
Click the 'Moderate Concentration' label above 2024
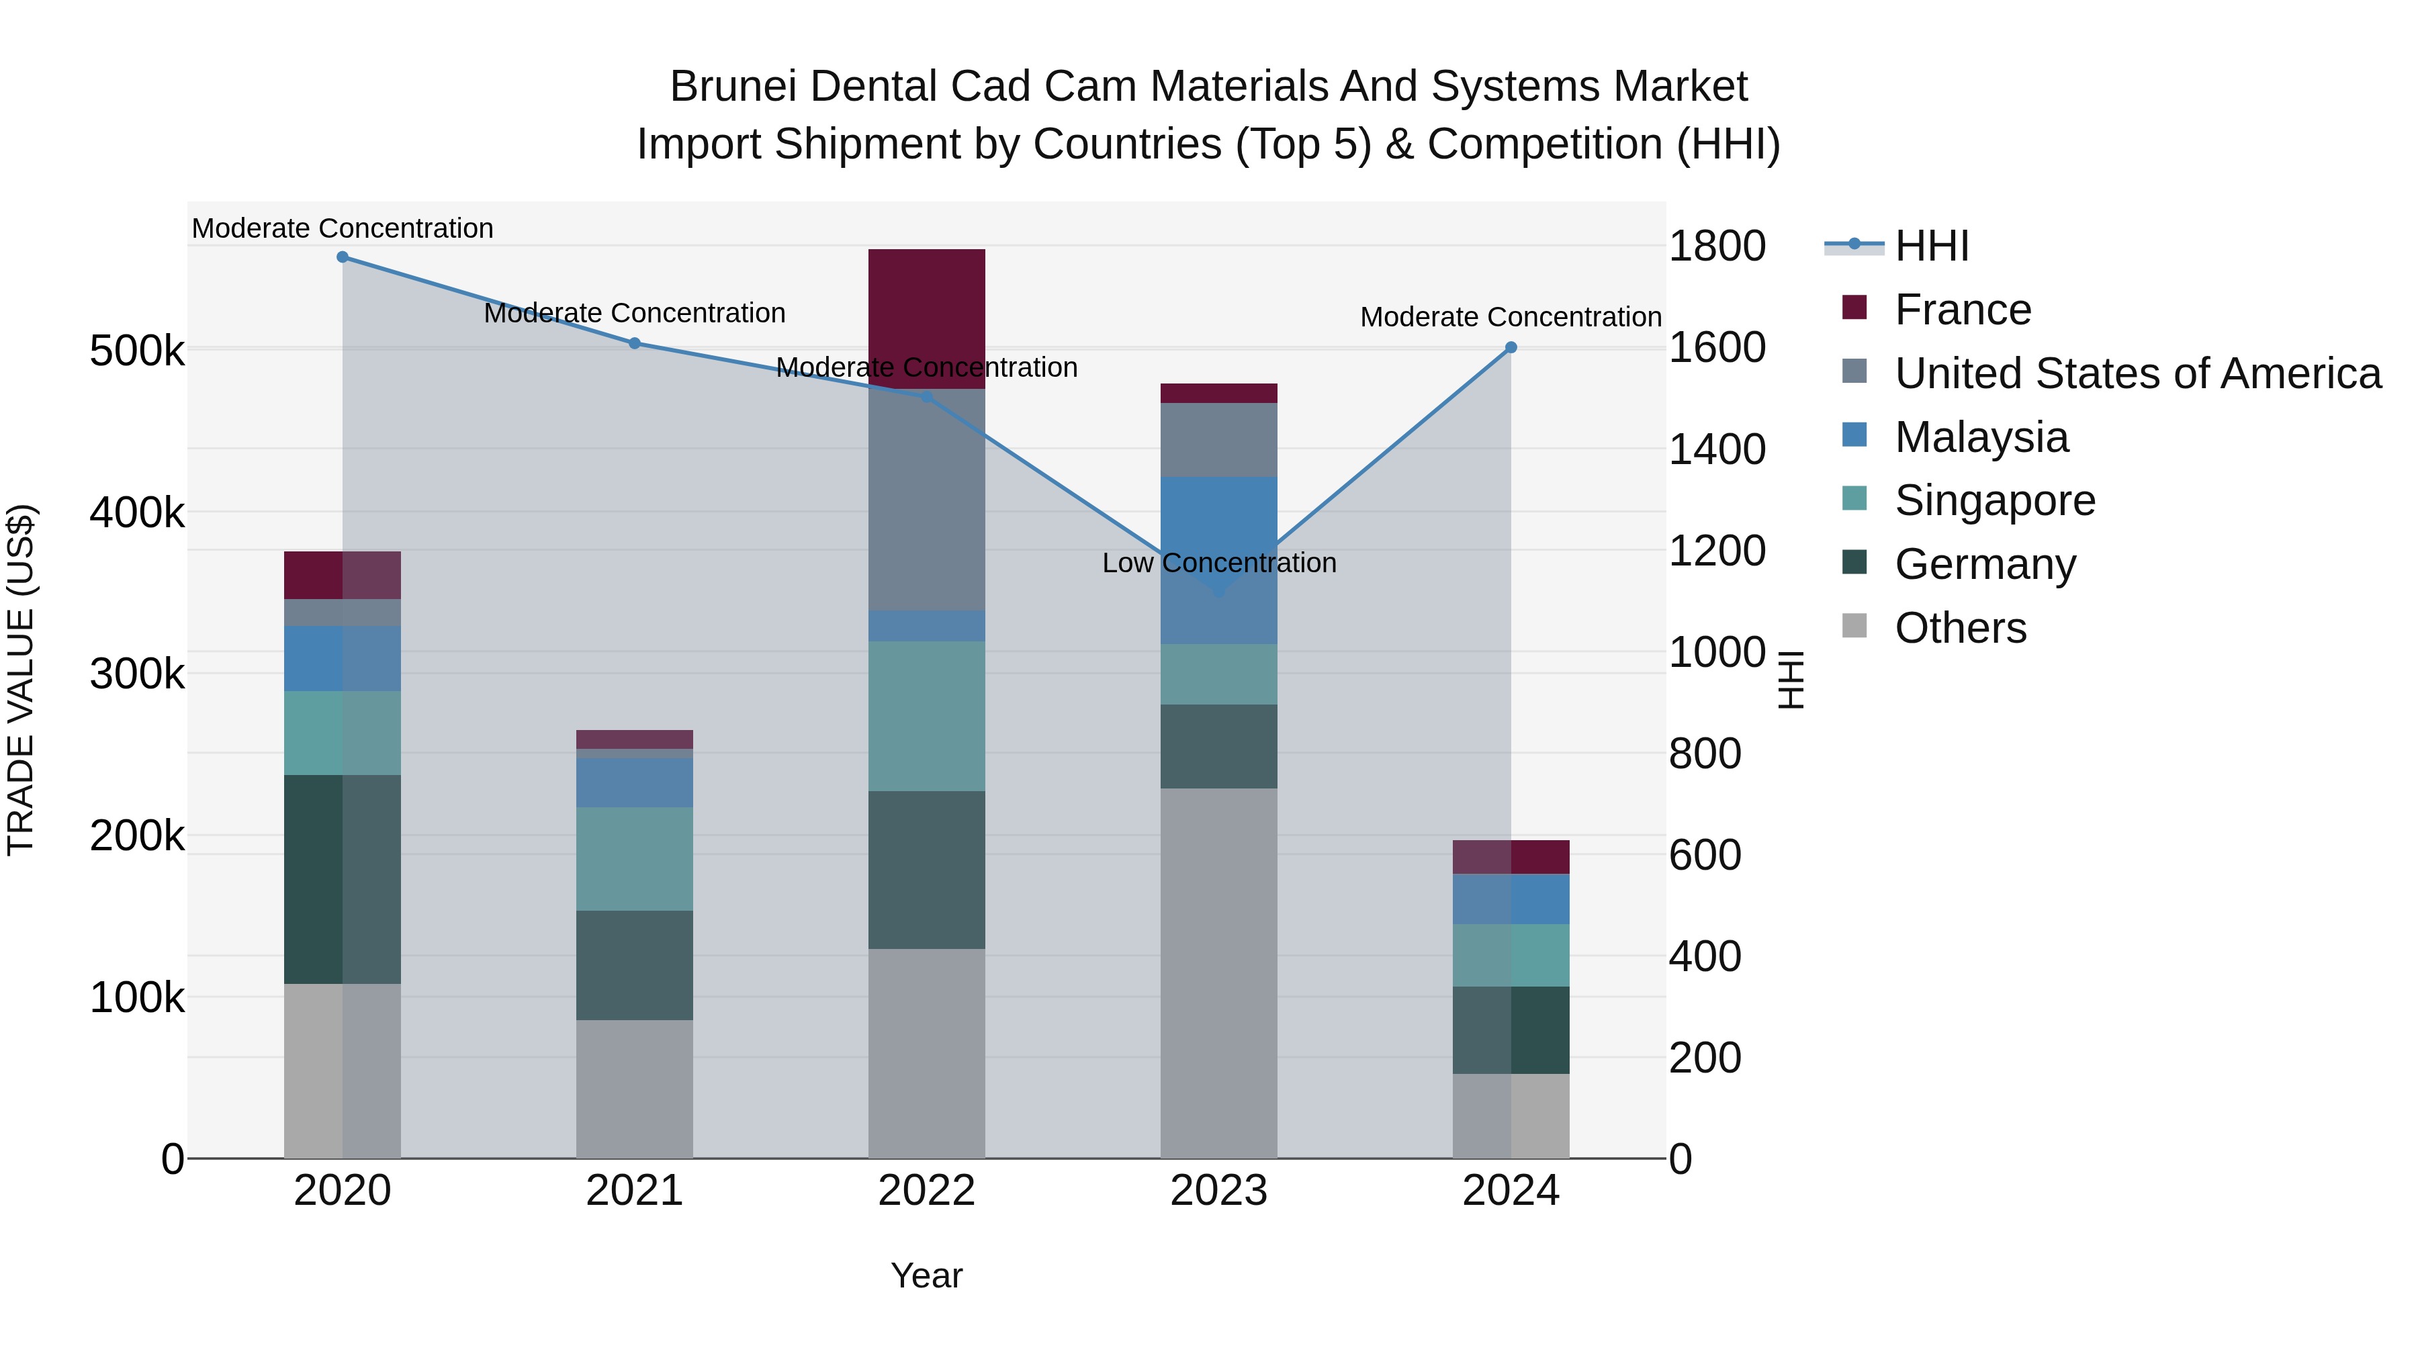point(1511,317)
